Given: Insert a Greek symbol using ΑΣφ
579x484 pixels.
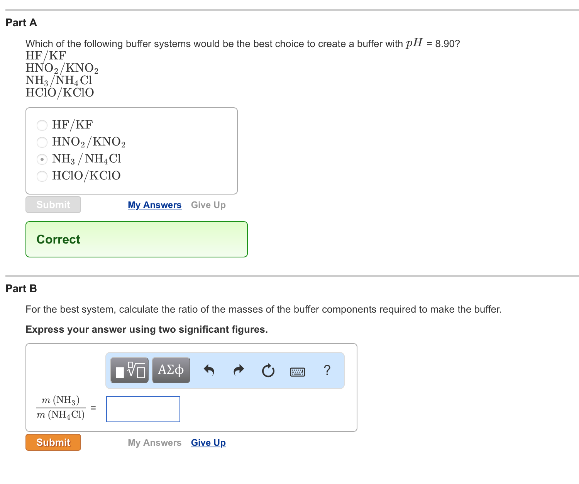Looking at the screenshot, I should [x=171, y=370].
